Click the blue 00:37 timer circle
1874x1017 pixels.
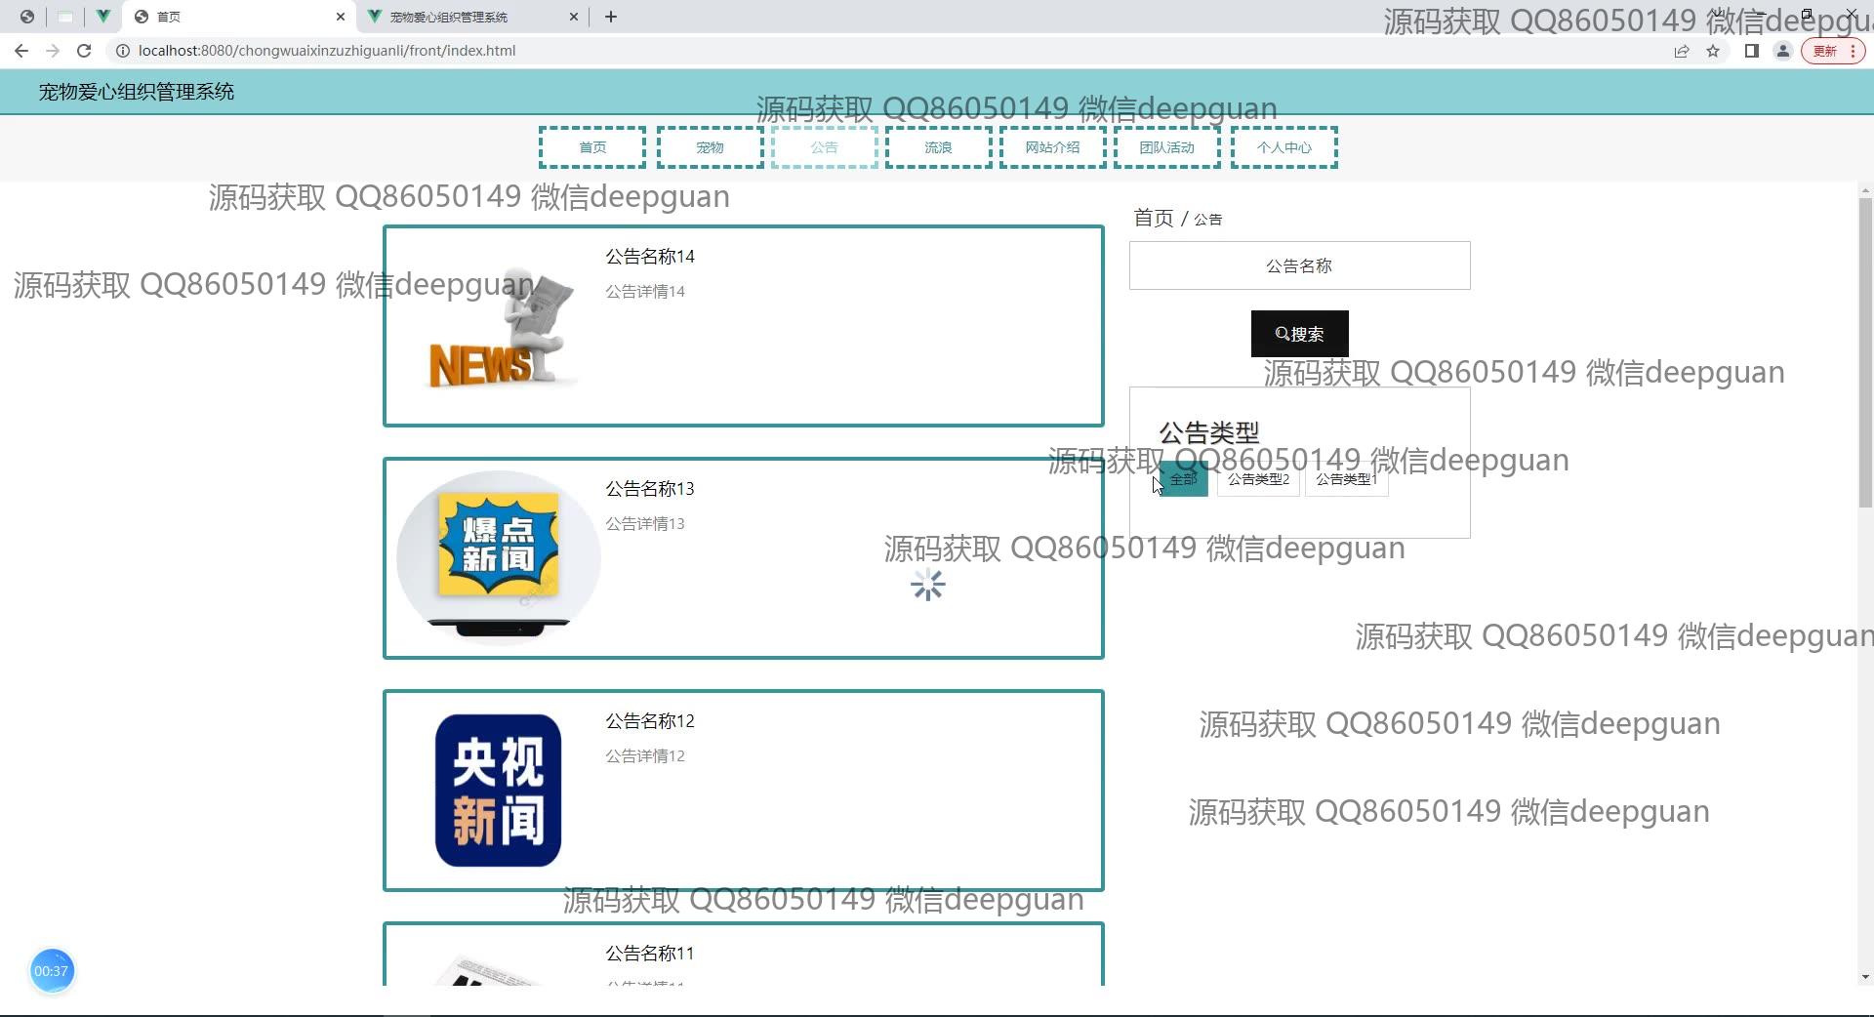coord(52,971)
